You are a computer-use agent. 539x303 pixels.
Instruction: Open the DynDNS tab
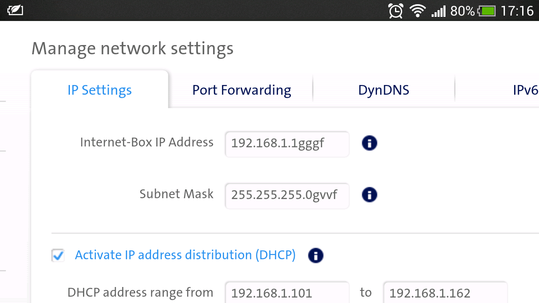point(384,90)
